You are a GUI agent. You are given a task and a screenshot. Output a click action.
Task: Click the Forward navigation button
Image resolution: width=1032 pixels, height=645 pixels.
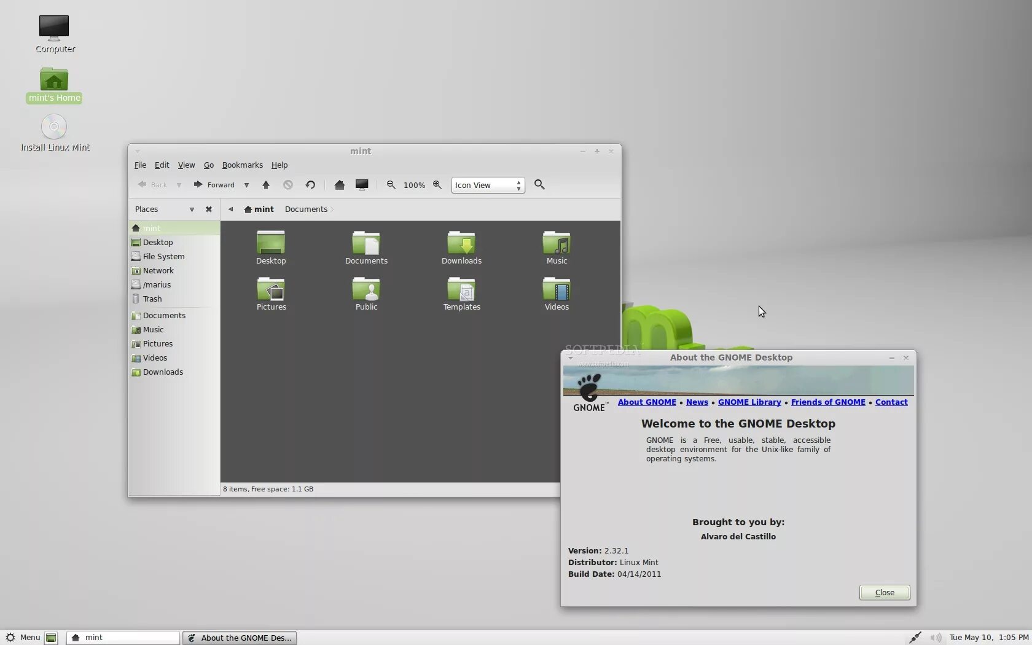tap(214, 185)
